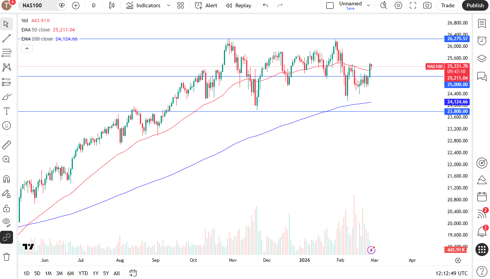This screenshot has width=490, height=279.
Task: Open the Alerts clock panel
Action: [x=482, y=41]
